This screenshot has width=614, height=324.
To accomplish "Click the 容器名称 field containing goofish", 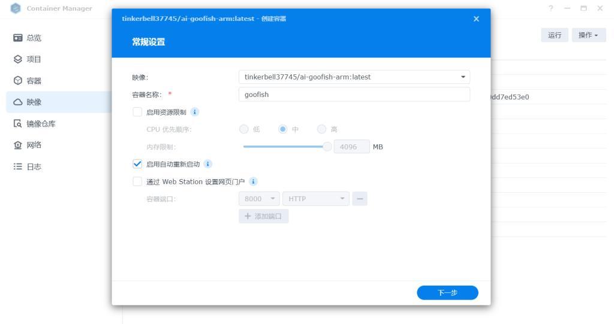I will point(354,94).
